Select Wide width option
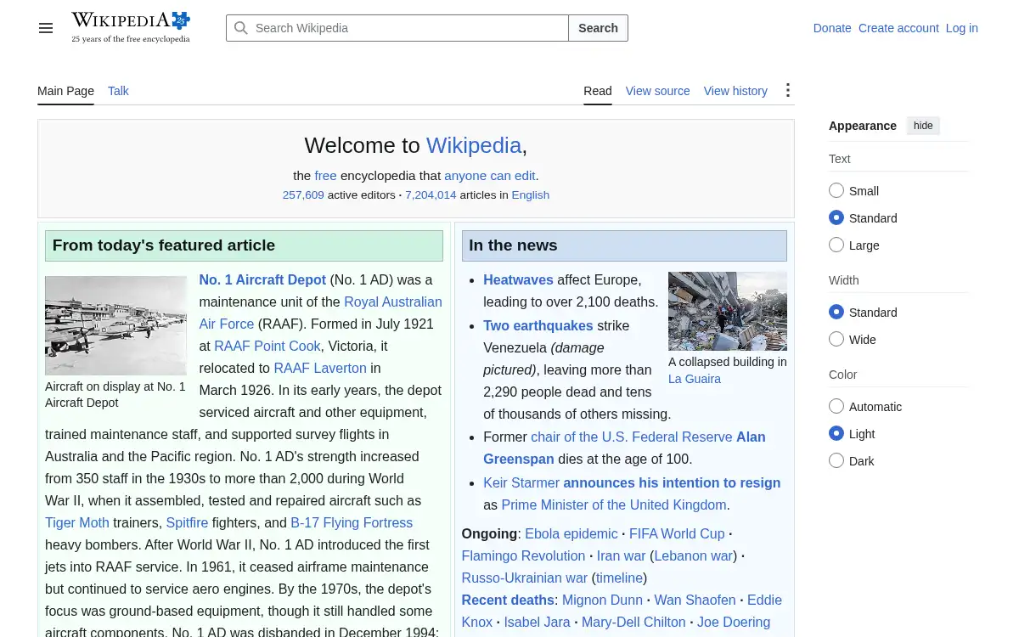Image resolution: width=1019 pixels, height=637 pixels. pyautogui.click(x=836, y=340)
